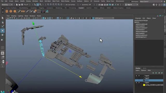Activate the Paint Selection tool
166x93 pixels.
click(x=3, y=26)
